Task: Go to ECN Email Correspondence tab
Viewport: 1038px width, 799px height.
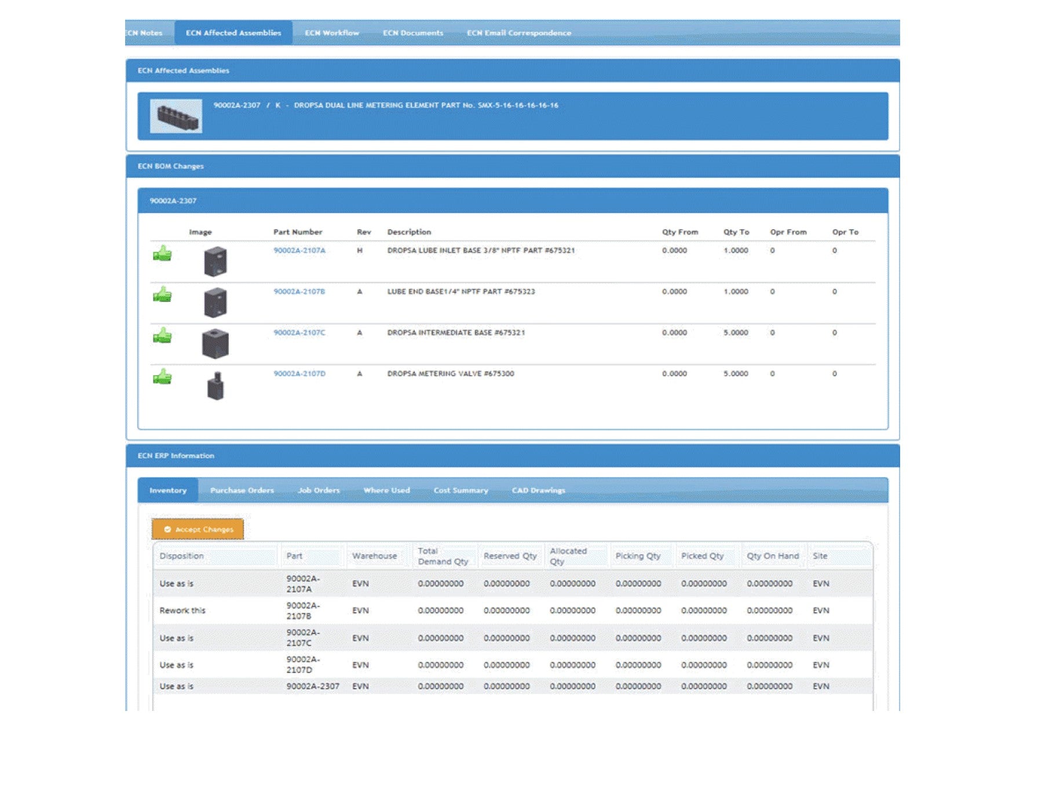Action: click(x=519, y=33)
